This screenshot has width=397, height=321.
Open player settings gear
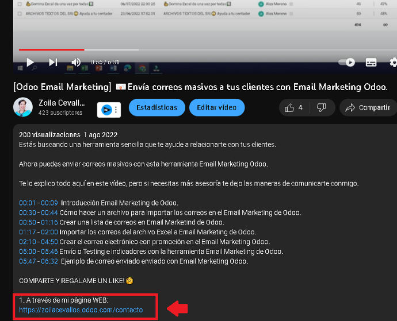coord(393,62)
